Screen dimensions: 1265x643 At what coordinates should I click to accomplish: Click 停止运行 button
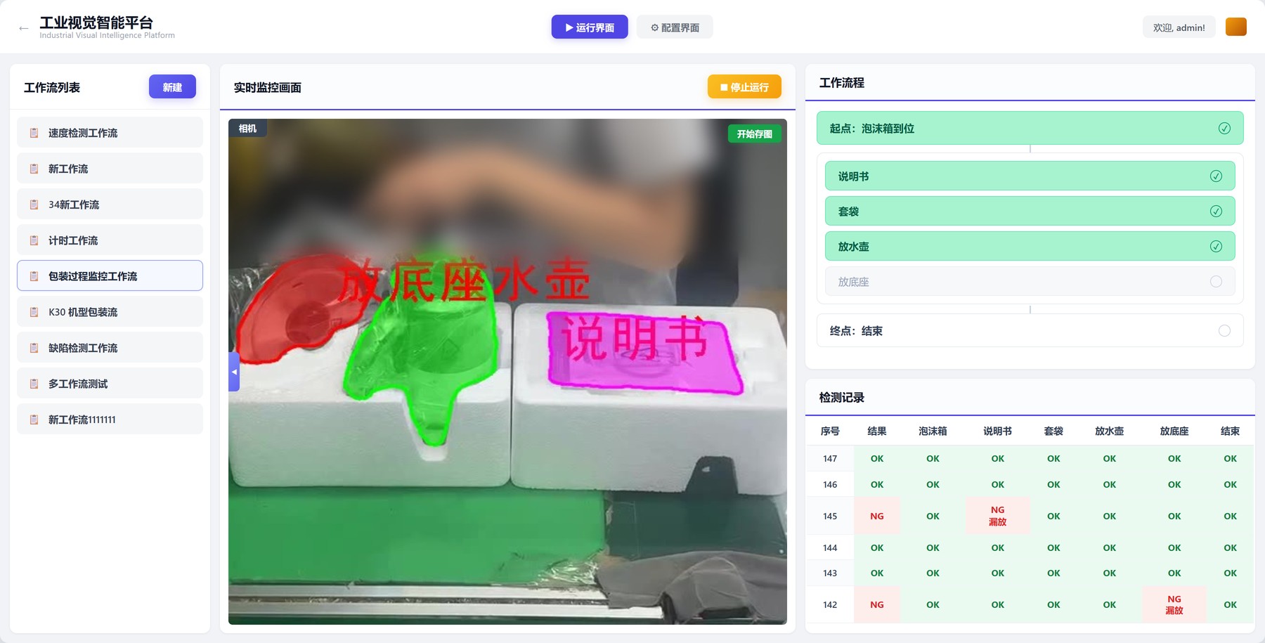(744, 87)
